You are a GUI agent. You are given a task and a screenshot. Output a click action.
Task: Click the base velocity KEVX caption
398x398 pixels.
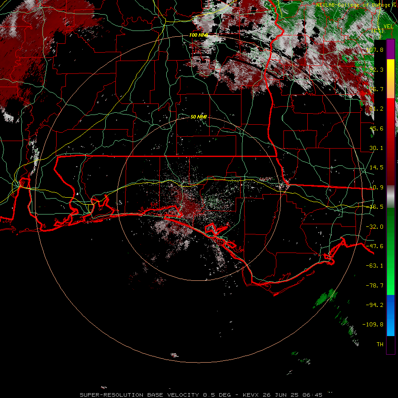(x=201, y=395)
